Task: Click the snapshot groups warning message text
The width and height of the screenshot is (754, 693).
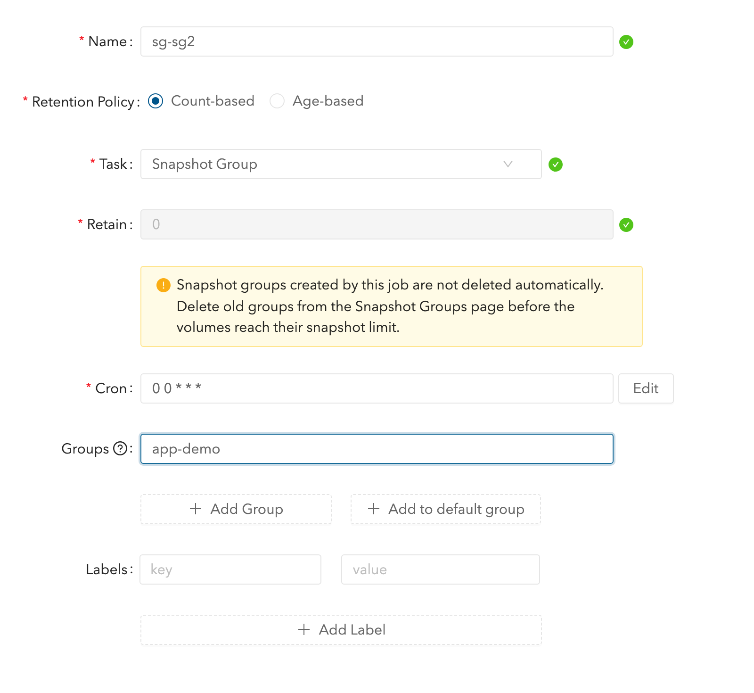Action: pos(390,306)
